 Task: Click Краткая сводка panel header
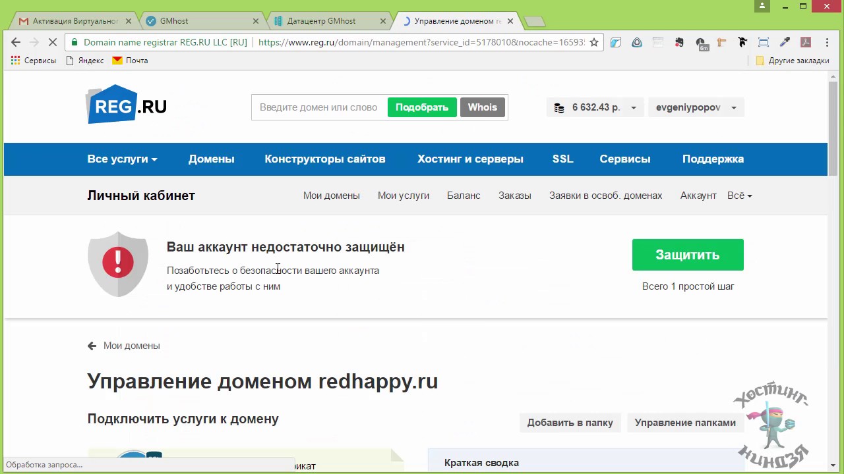[481, 463]
